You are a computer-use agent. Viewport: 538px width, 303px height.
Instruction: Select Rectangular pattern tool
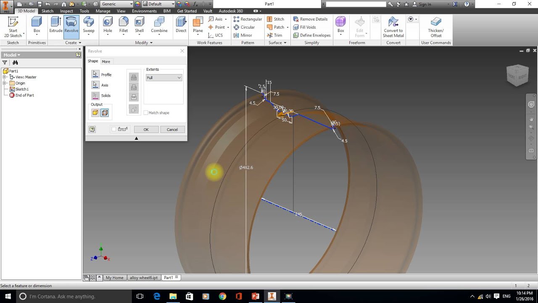(248, 19)
